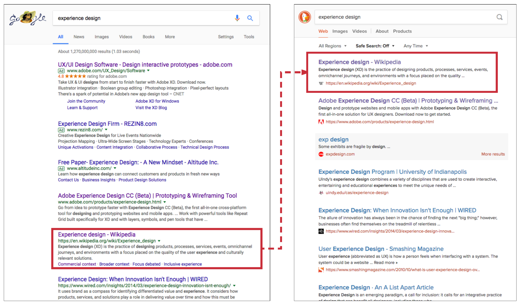520x305 pixels.
Task: Open the Safe Search: Off dropdown
Action: tap(375, 46)
